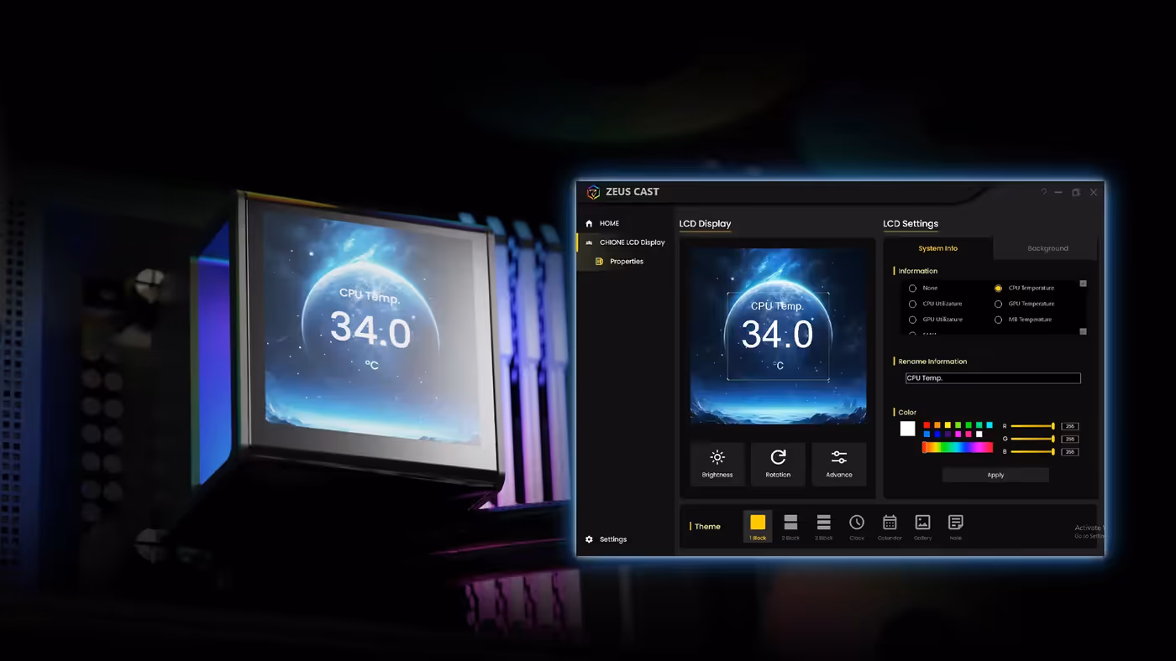Viewport: 1176px width, 661px height.
Task: Click the Rename Information text field
Action: point(993,378)
